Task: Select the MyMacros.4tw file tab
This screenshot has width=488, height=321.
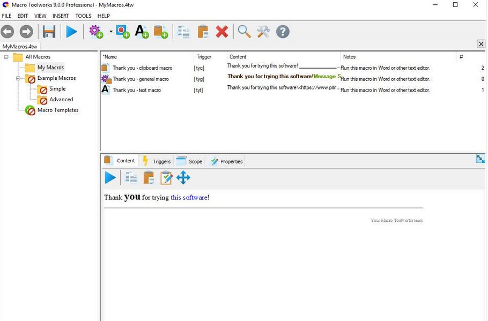Action: (20, 46)
